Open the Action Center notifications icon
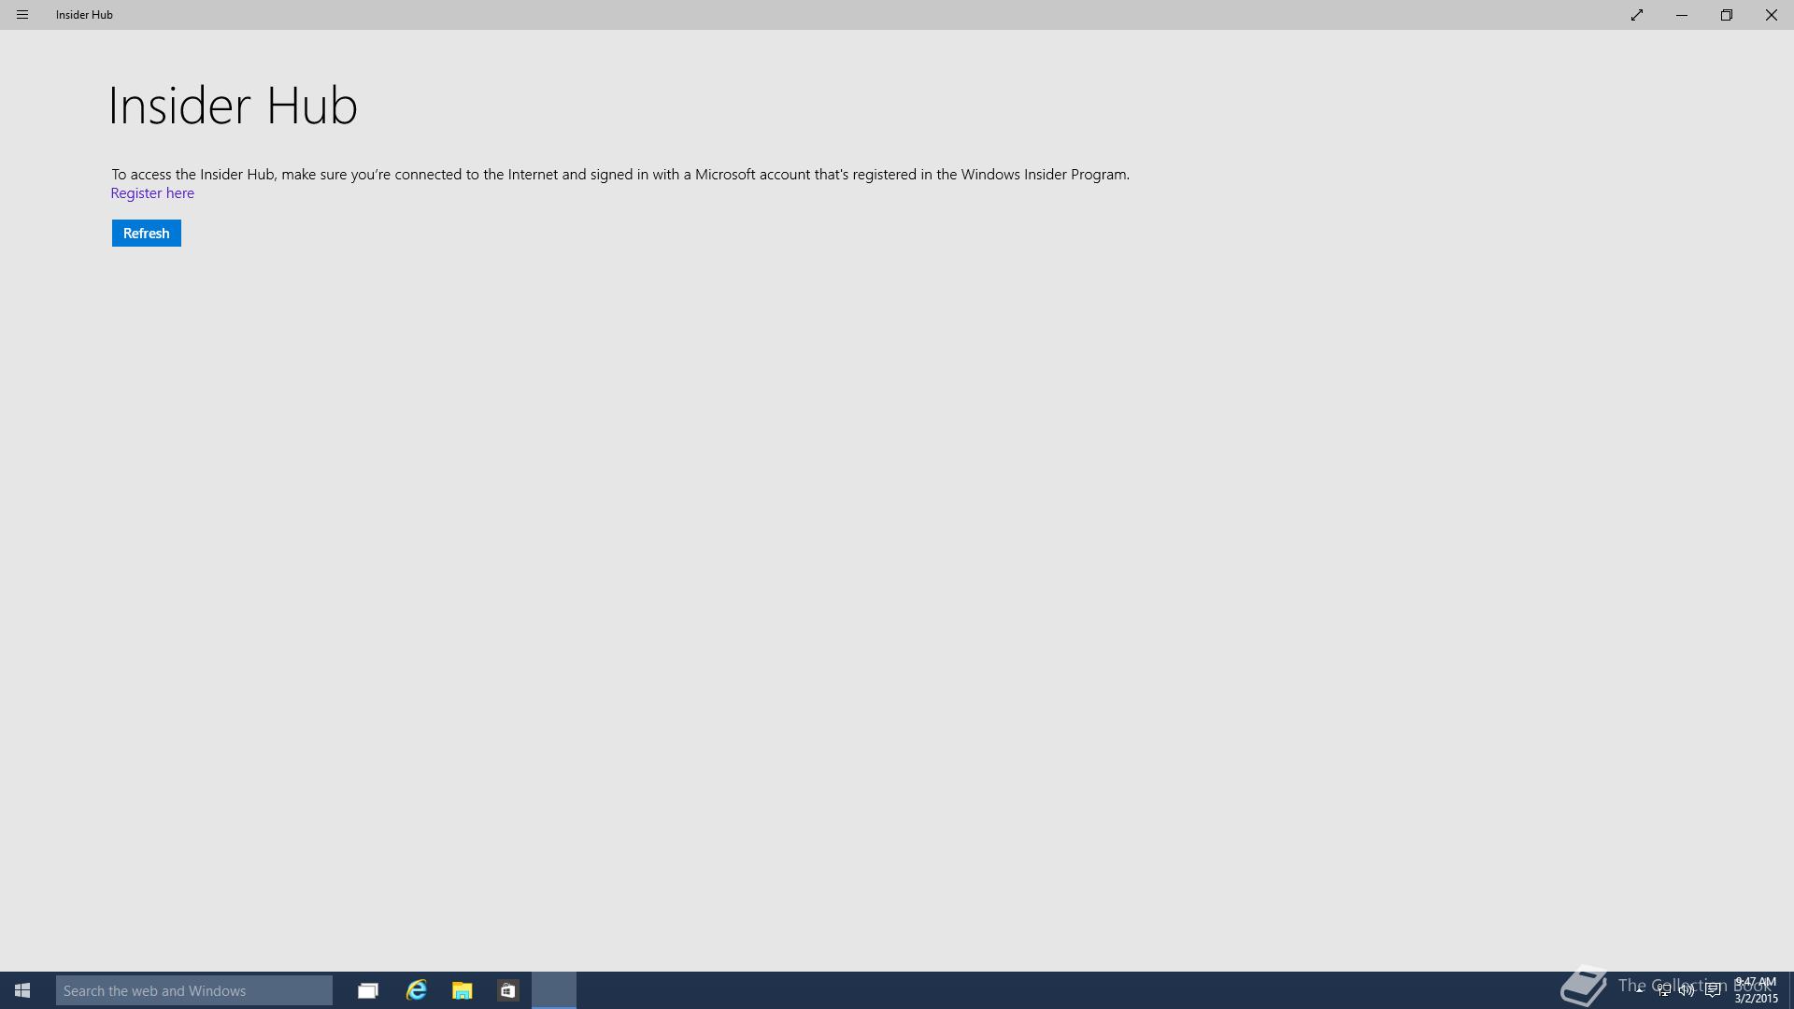This screenshot has height=1009, width=1794. click(x=1713, y=990)
